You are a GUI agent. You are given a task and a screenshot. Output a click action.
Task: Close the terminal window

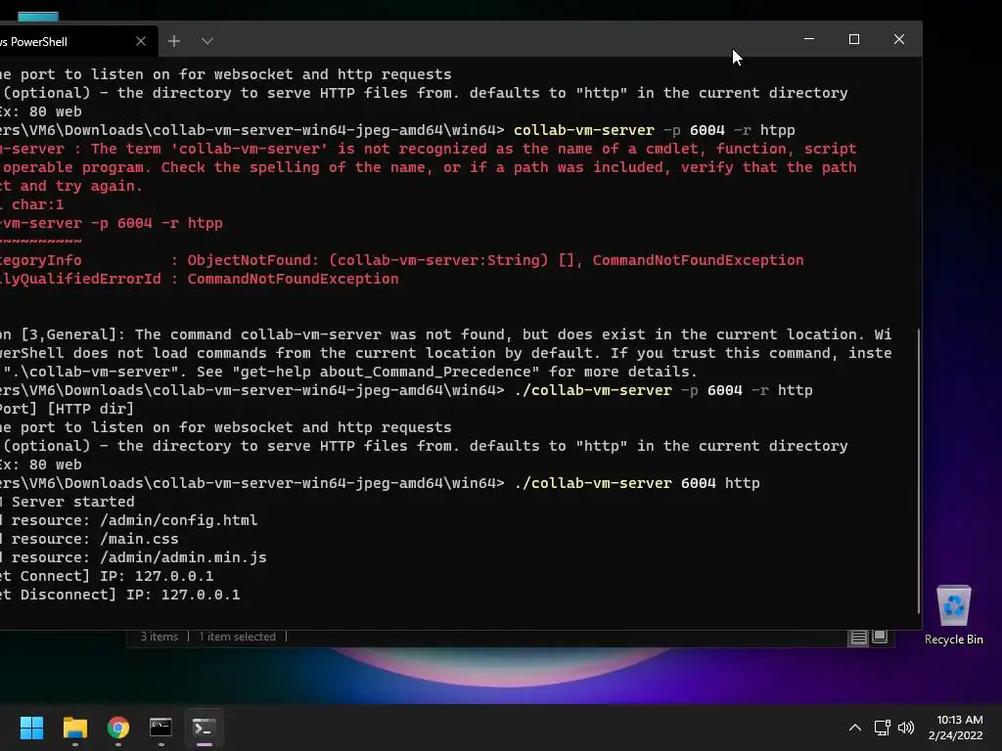899,39
